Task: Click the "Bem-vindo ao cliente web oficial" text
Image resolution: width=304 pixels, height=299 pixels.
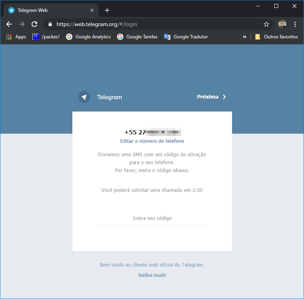Action: click(152, 265)
